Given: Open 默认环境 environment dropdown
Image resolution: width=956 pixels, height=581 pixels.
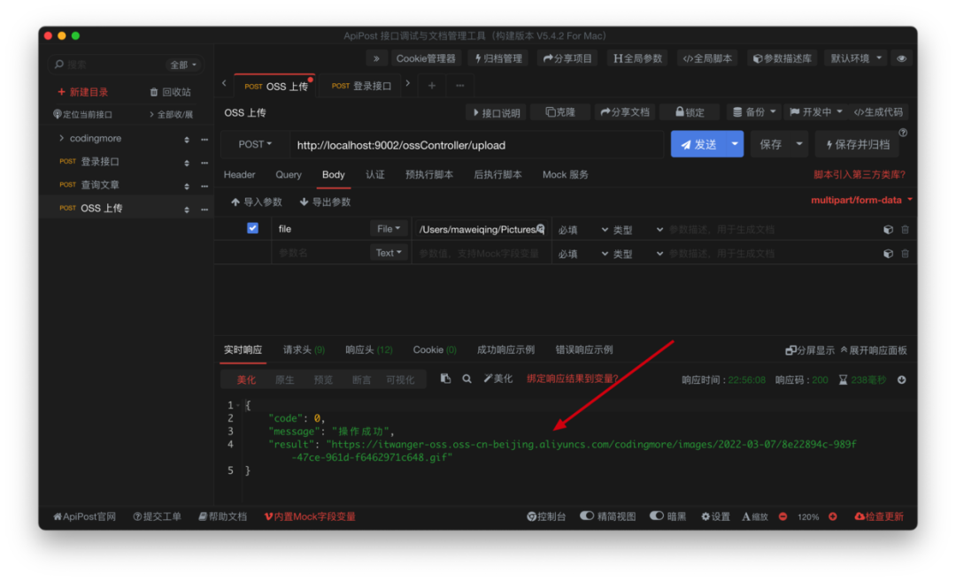Looking at the screenshot, I should click(x=855, y=58).
